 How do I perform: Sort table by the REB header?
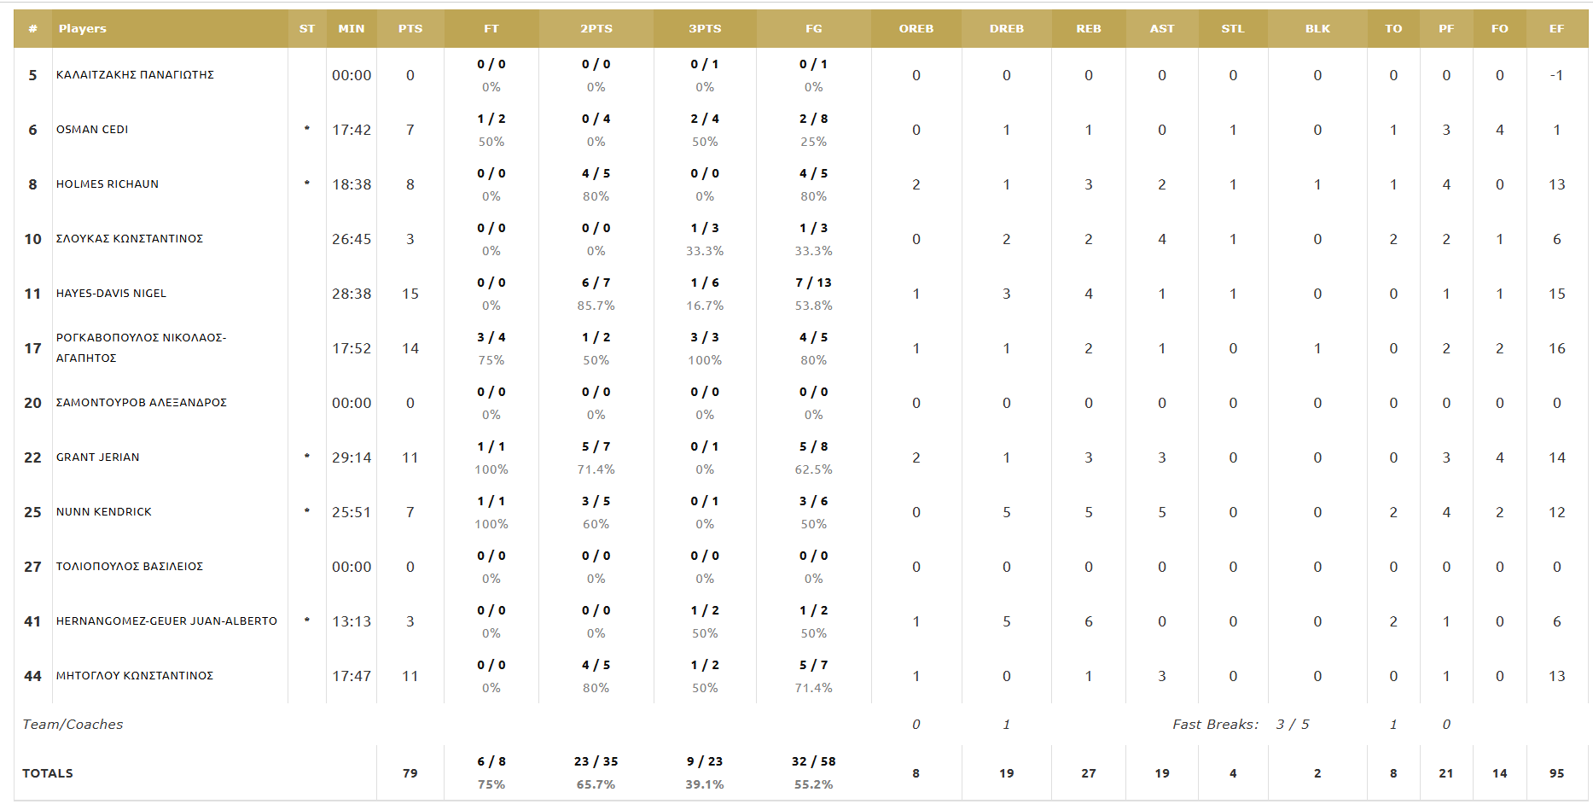[x=1089, y=29]
